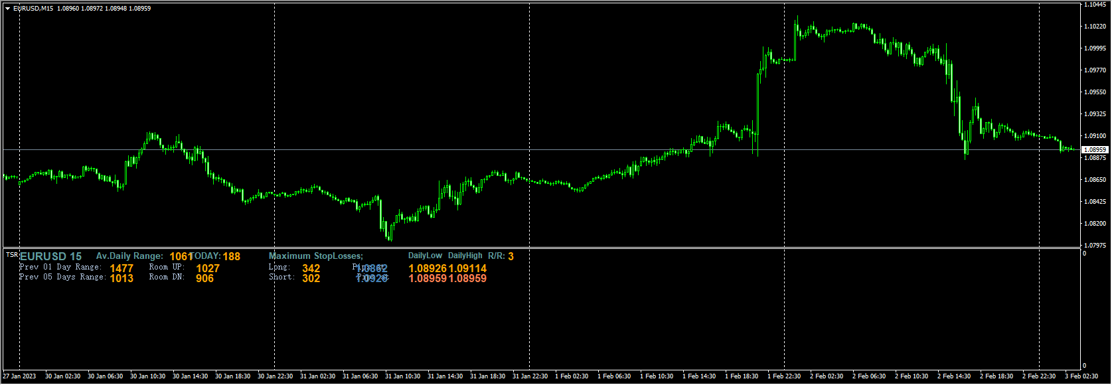The width and height of the screenshot is (1112, 385).
Task: Select the Room UP value 1027
Action: click(208, 269)
